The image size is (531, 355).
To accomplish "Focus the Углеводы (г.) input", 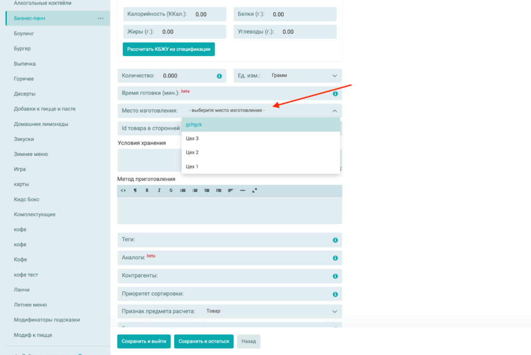I will 285,32.
